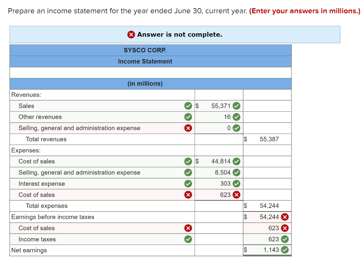Select the Interest expense amount 303
This screenshot has height=280, width=363.
[219, 184]
